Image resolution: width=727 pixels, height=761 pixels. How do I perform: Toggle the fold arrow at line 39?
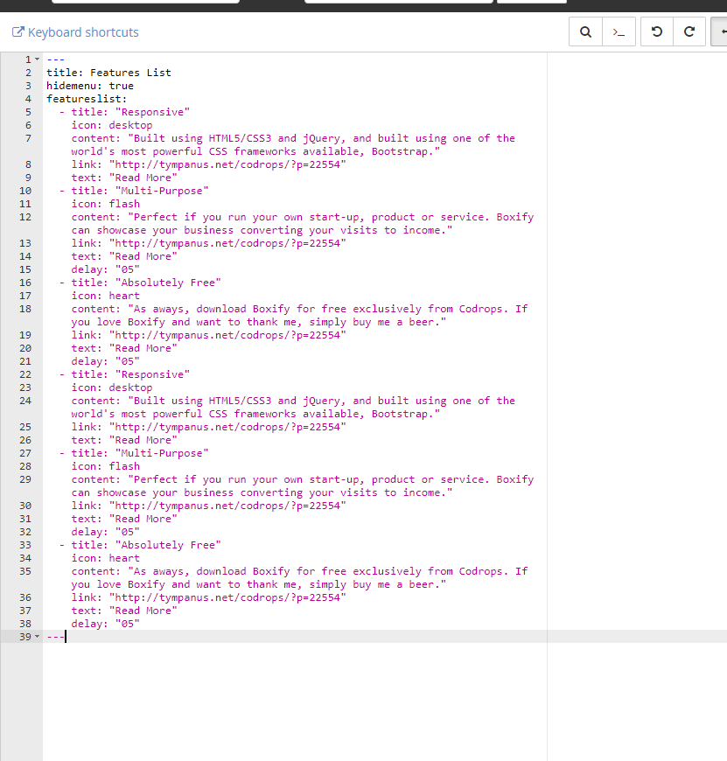(38, 637)
